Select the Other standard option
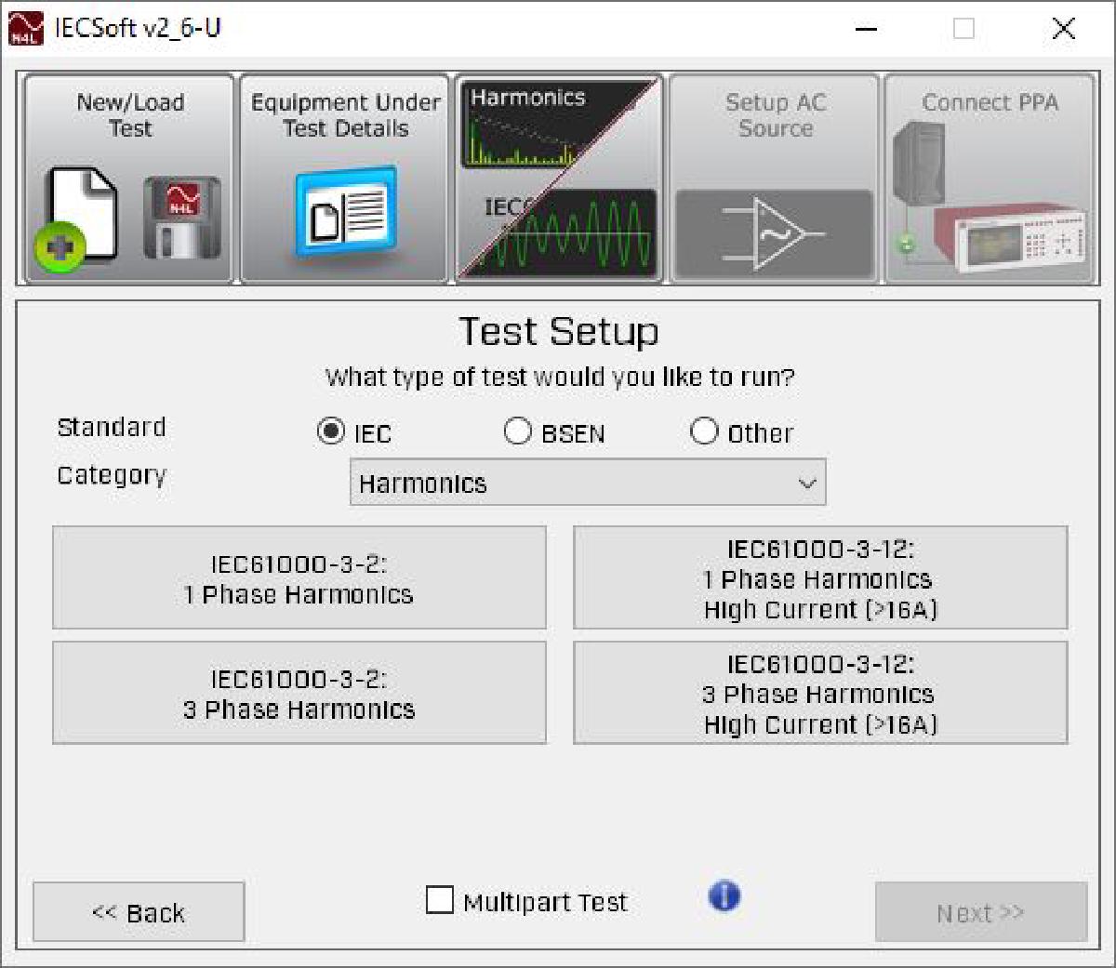The height and width of the screenshot is (968, 1116). coord(705,431)
